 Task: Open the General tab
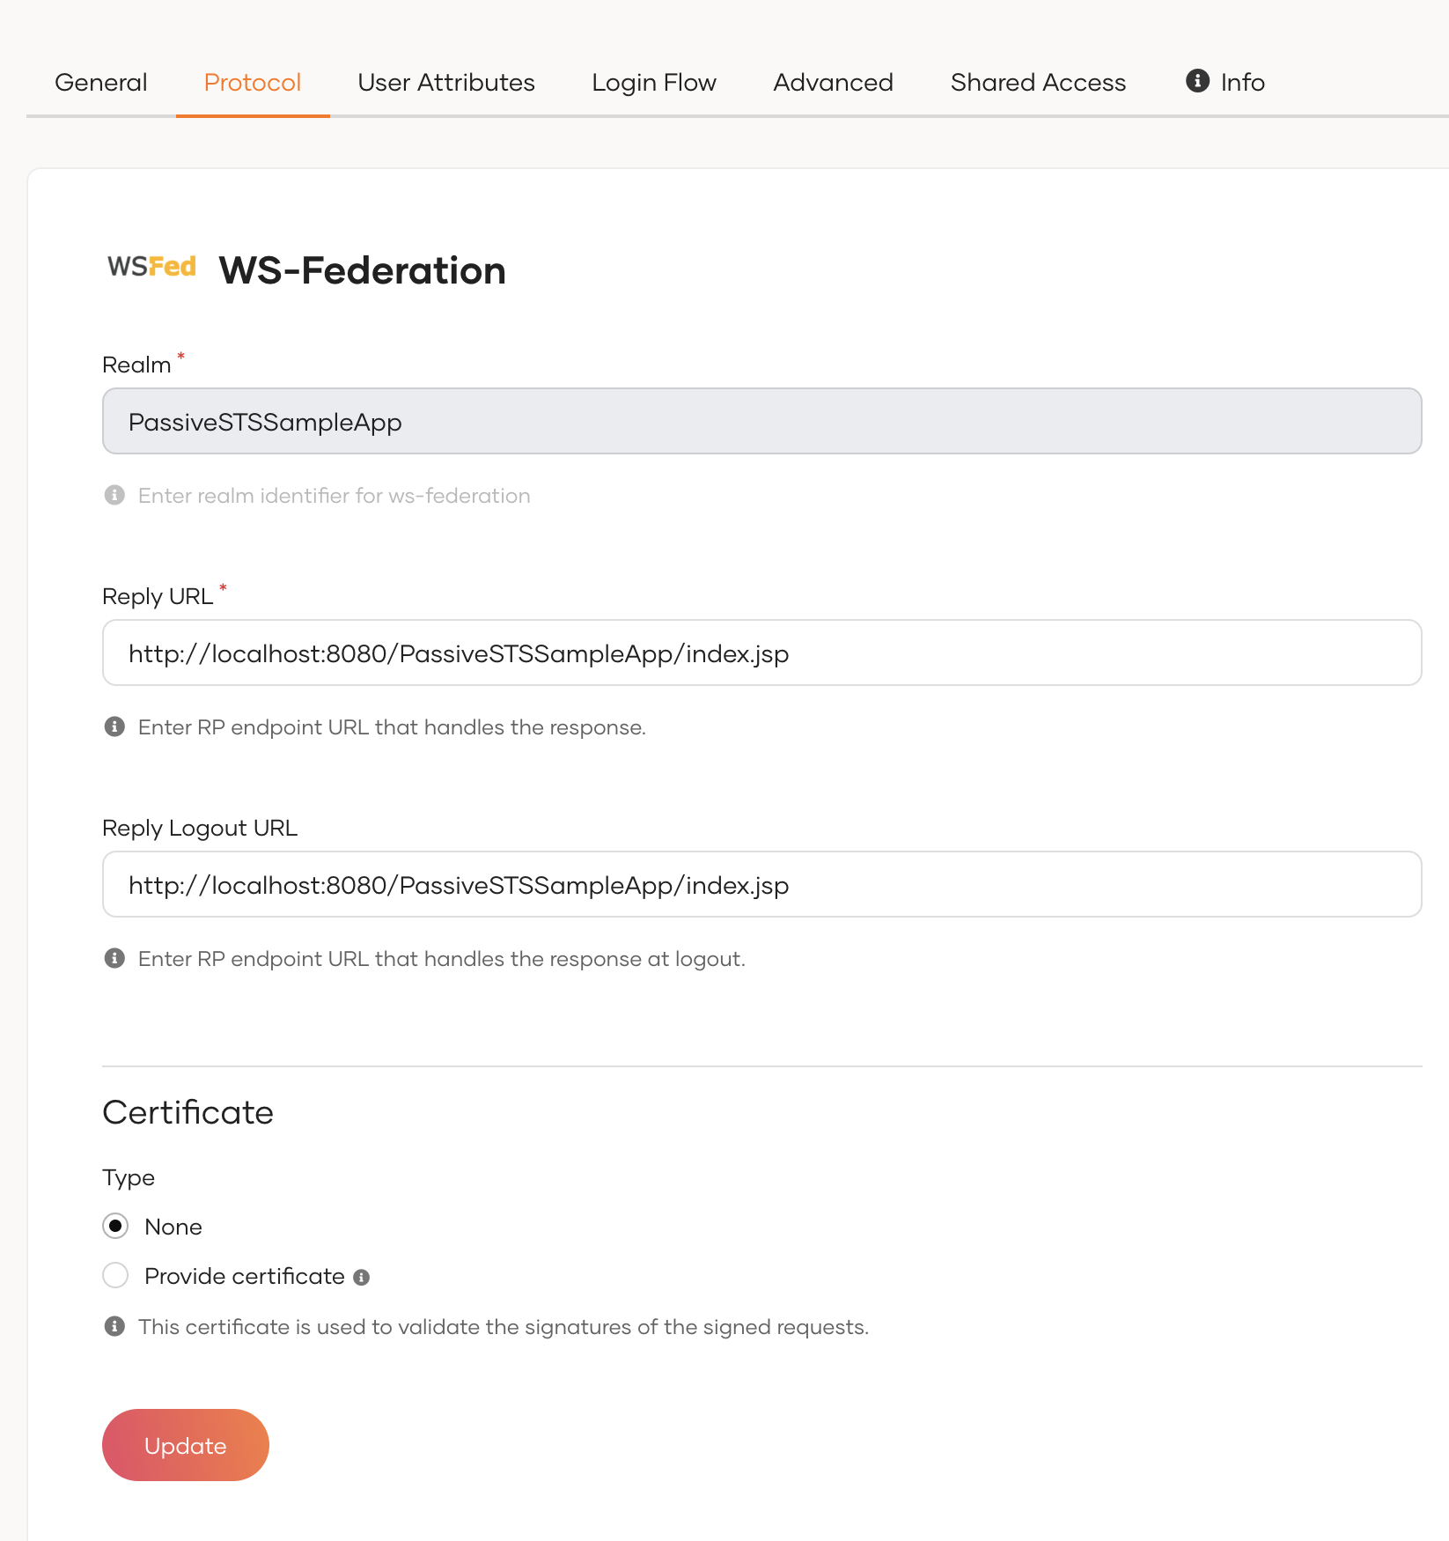coord(101,83)
